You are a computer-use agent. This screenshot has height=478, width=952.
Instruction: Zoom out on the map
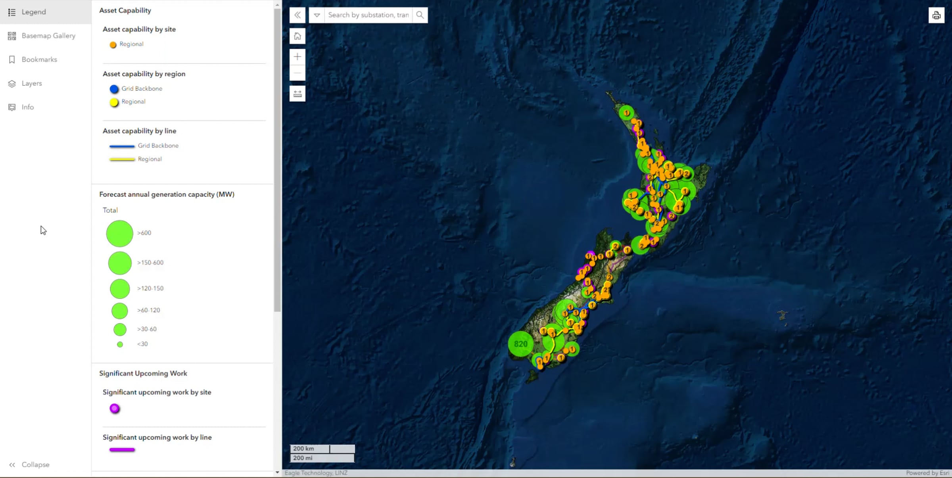pos(297,73)
